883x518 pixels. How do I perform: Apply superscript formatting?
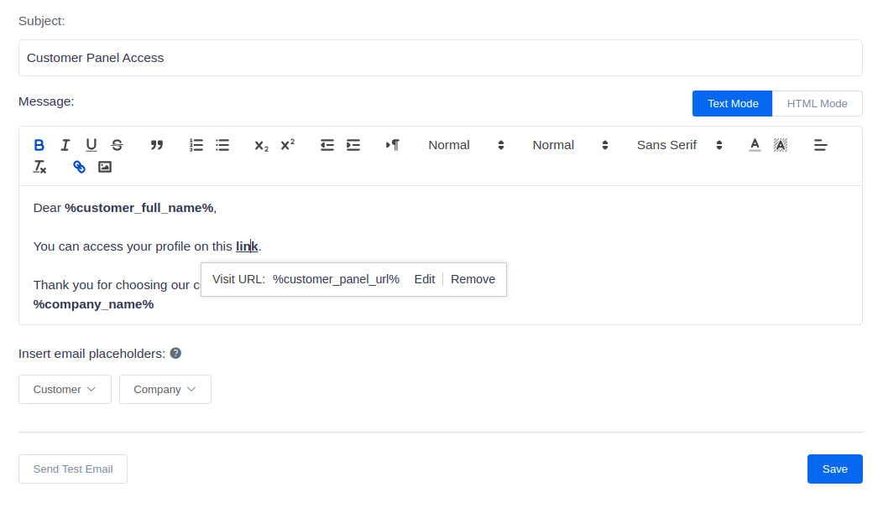(287, 145)
